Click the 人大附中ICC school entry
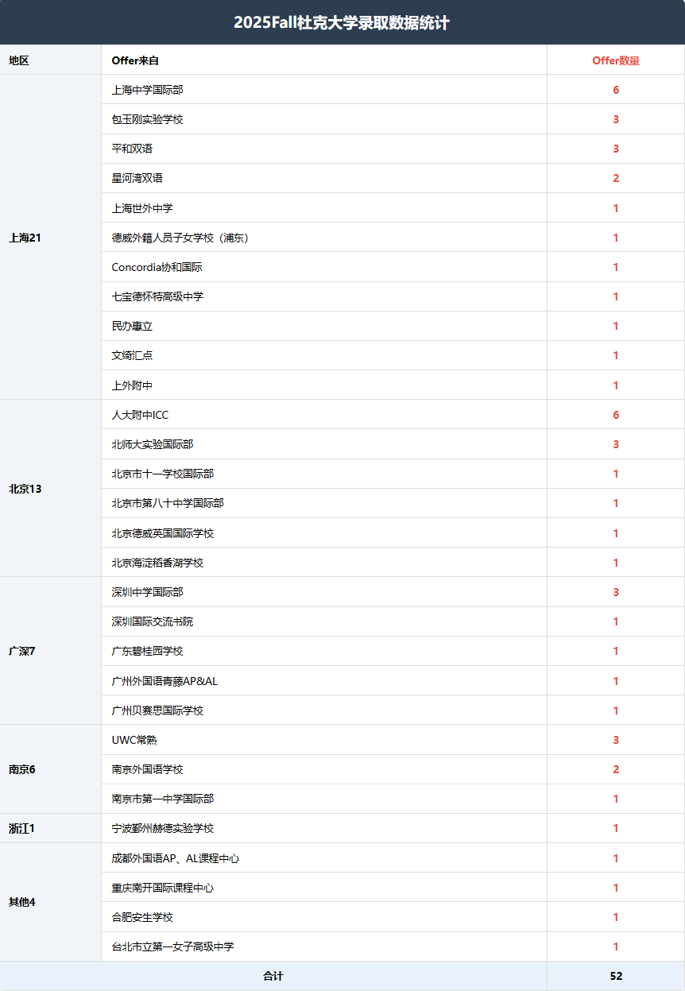Viewport: 685px width, 991px height. pos(140,415)
